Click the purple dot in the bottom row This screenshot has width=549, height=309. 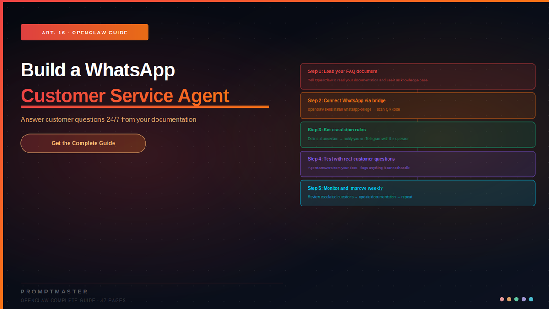click(524, 299)
